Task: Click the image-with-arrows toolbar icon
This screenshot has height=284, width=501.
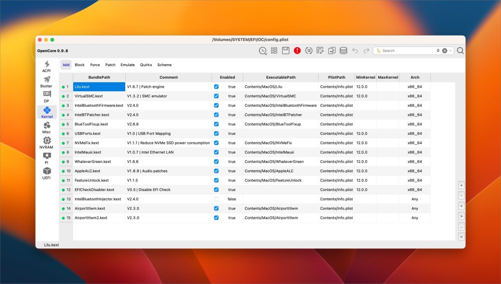Action: point(320,51)
